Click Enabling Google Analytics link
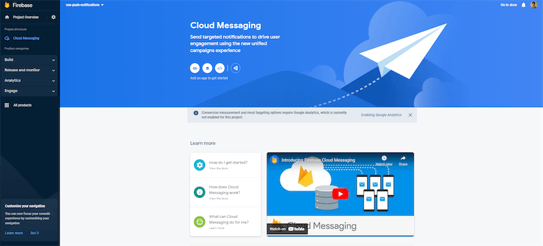The height and width of the screenshot is (246, 543). [x=381, y=115]
